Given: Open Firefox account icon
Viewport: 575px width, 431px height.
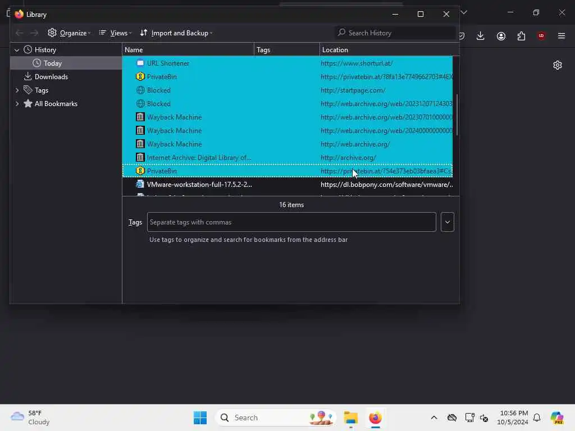Looking at the screenshot, I should coord(501,36).
